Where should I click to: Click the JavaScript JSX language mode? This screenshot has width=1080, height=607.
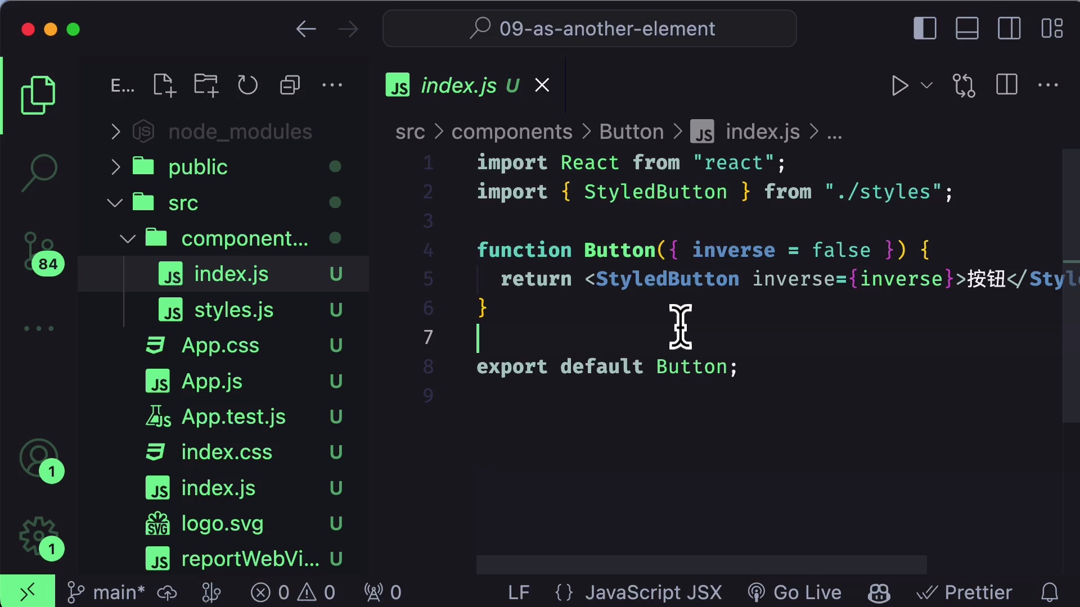coord(652,592)
